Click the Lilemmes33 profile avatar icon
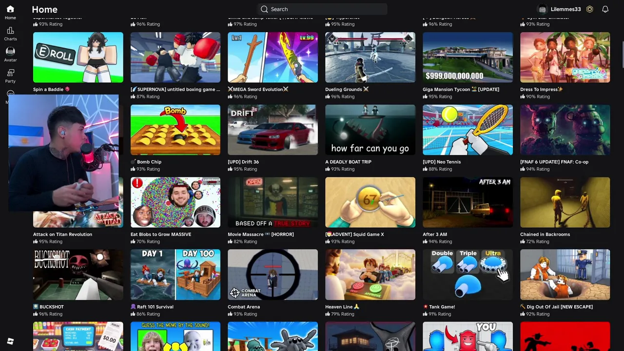 pos(542,9)
